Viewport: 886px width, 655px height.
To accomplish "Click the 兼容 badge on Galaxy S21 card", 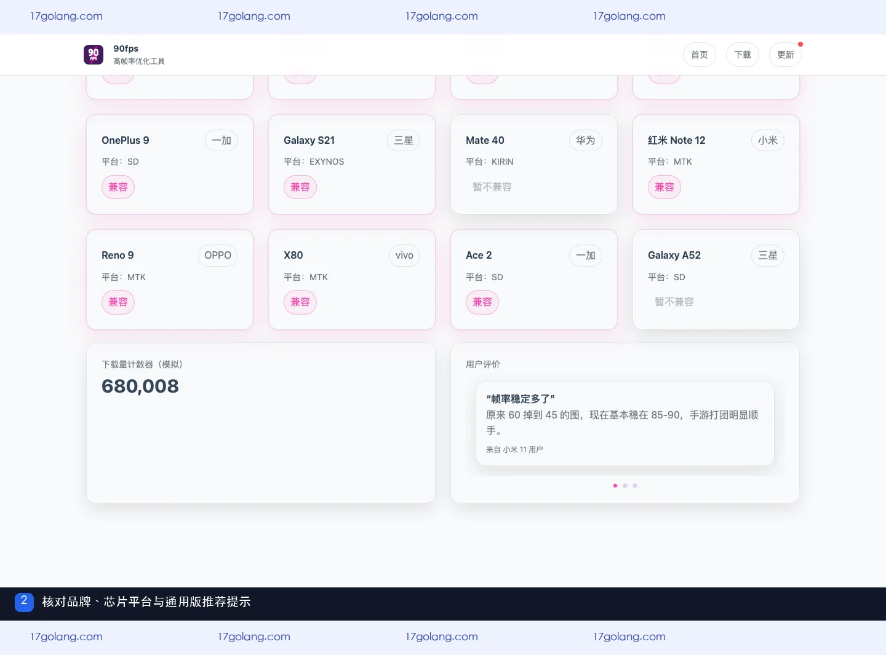I will point(300,187).
